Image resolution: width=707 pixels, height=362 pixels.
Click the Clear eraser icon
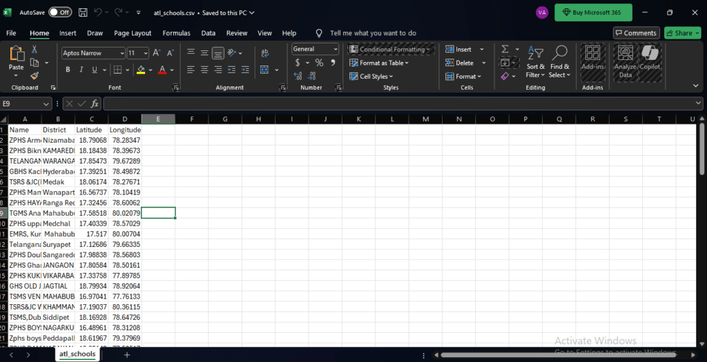pyautogui.click(x=505, y=76)
